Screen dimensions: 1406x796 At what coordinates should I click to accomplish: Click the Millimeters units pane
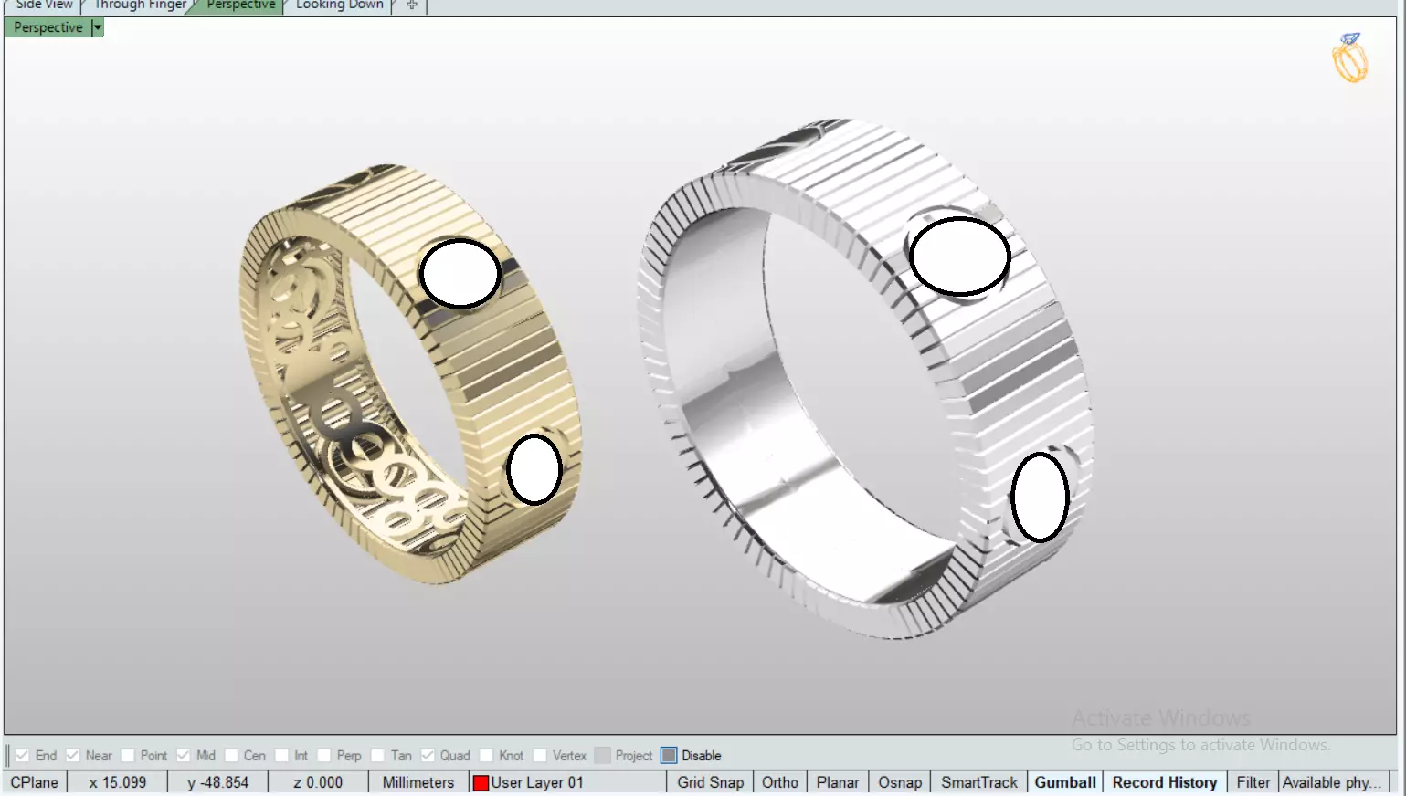tap(418, 782)
